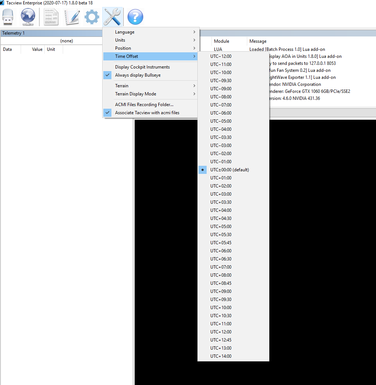Image resolution: width=376 pixels, height=385 pixels.
Task: Open ACMI Files Recording Folder
Action: (150, 105)
